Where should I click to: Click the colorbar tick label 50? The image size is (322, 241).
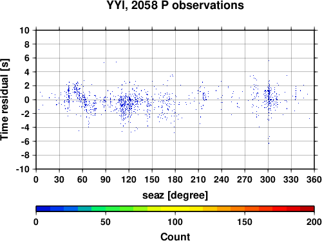(106, 222)
